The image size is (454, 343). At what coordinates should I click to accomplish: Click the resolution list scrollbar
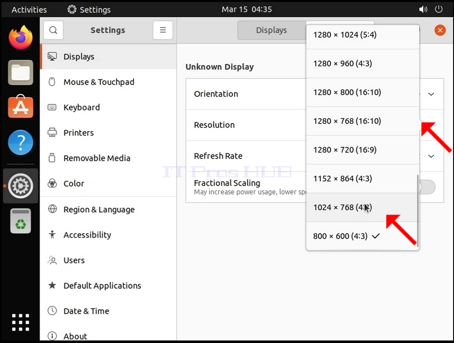pyautogui.click(x=418, y=211)
